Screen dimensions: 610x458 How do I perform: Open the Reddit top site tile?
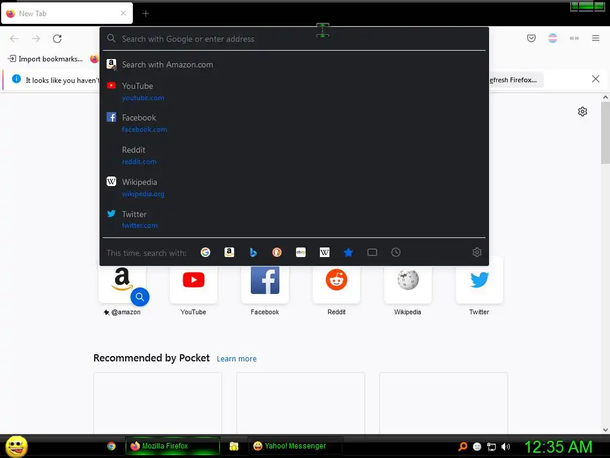pos(337,286)
